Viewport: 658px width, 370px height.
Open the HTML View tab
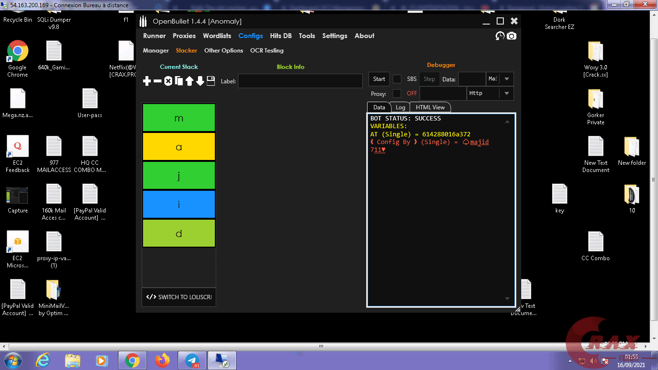point(430,107)
